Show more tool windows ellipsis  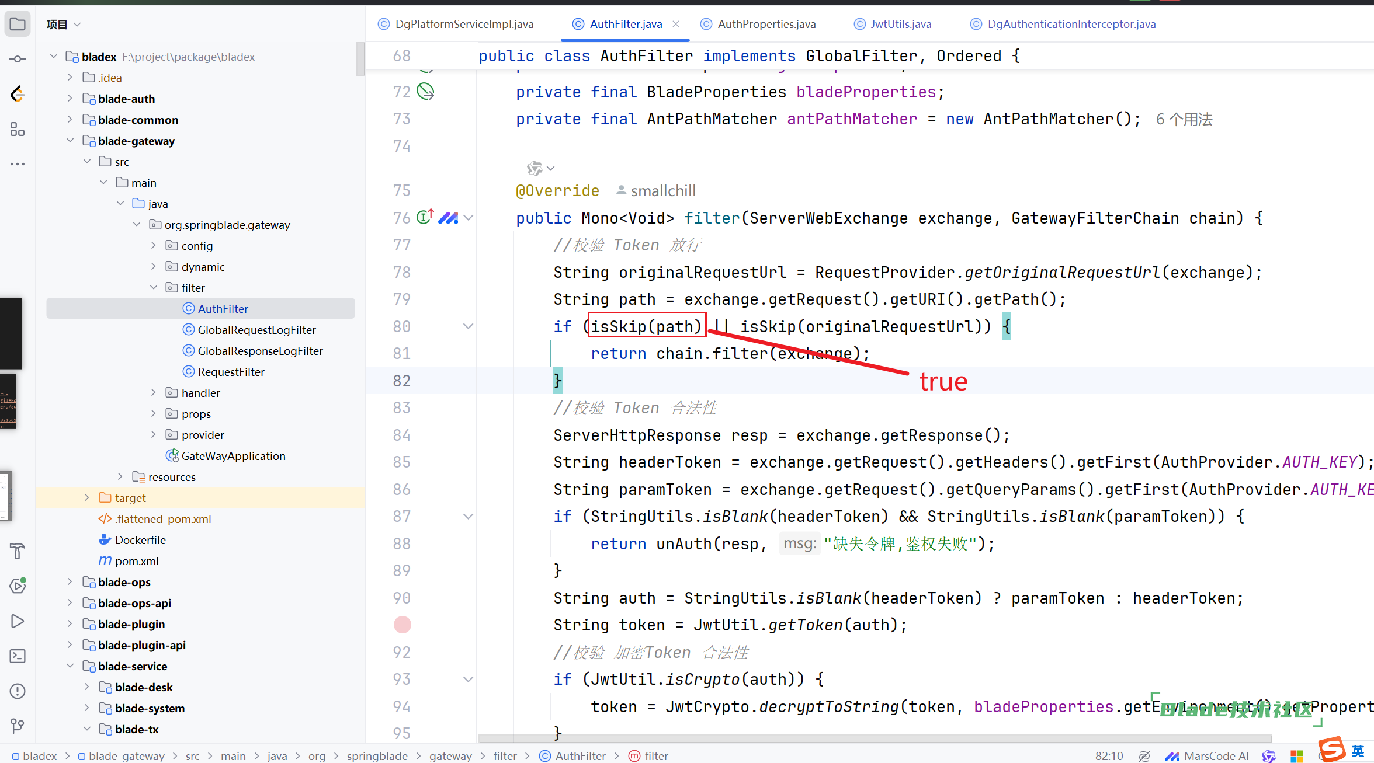point(18,164)
